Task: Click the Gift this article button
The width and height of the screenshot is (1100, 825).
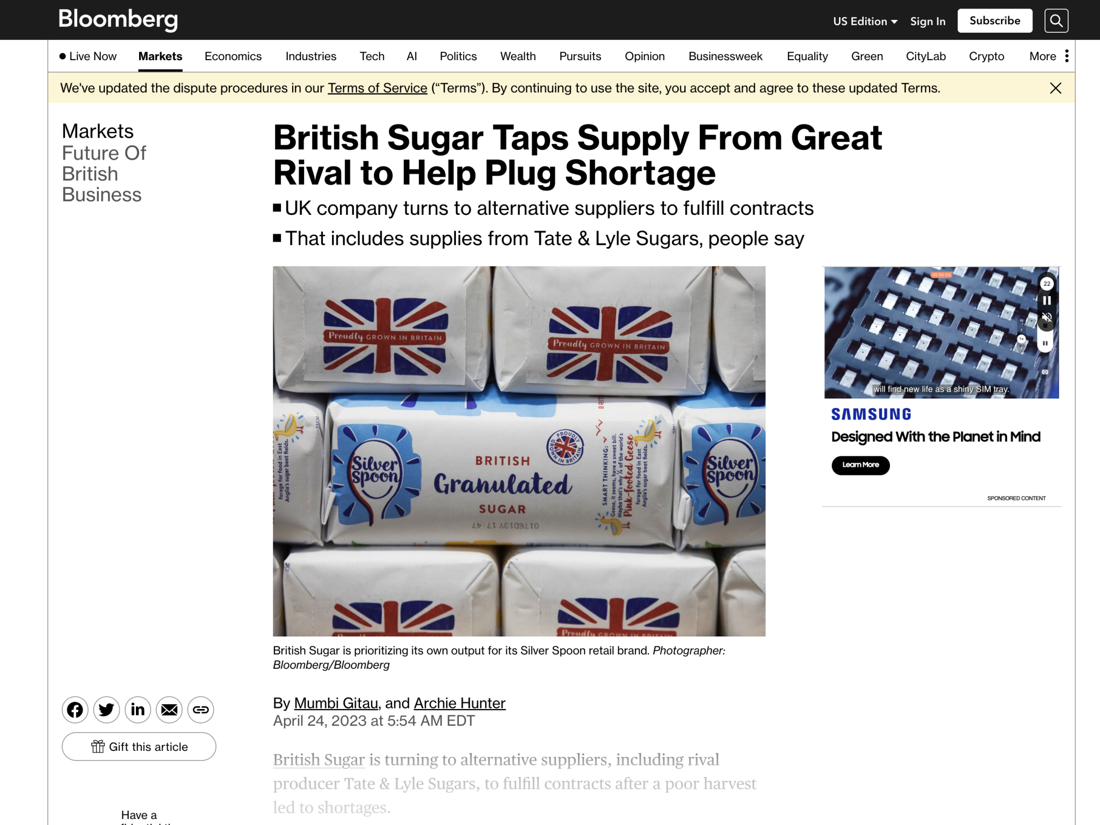Action: 139,747
